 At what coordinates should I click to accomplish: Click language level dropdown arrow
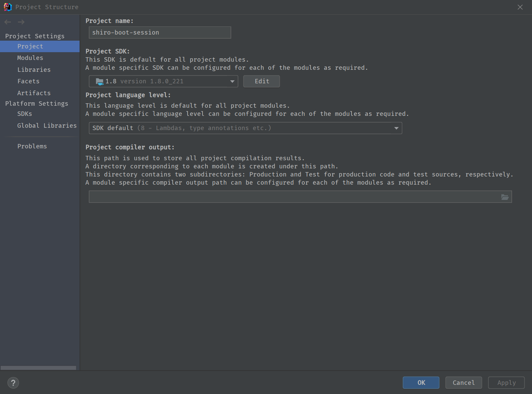396,128
